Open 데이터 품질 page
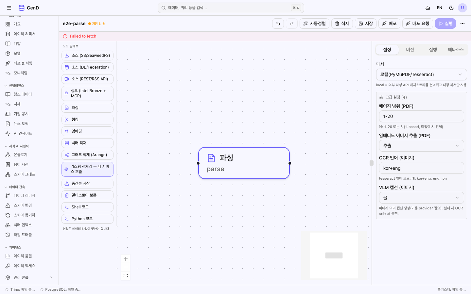Image resolution: width=471 pixels, height=294 pixels. point(29,256)
